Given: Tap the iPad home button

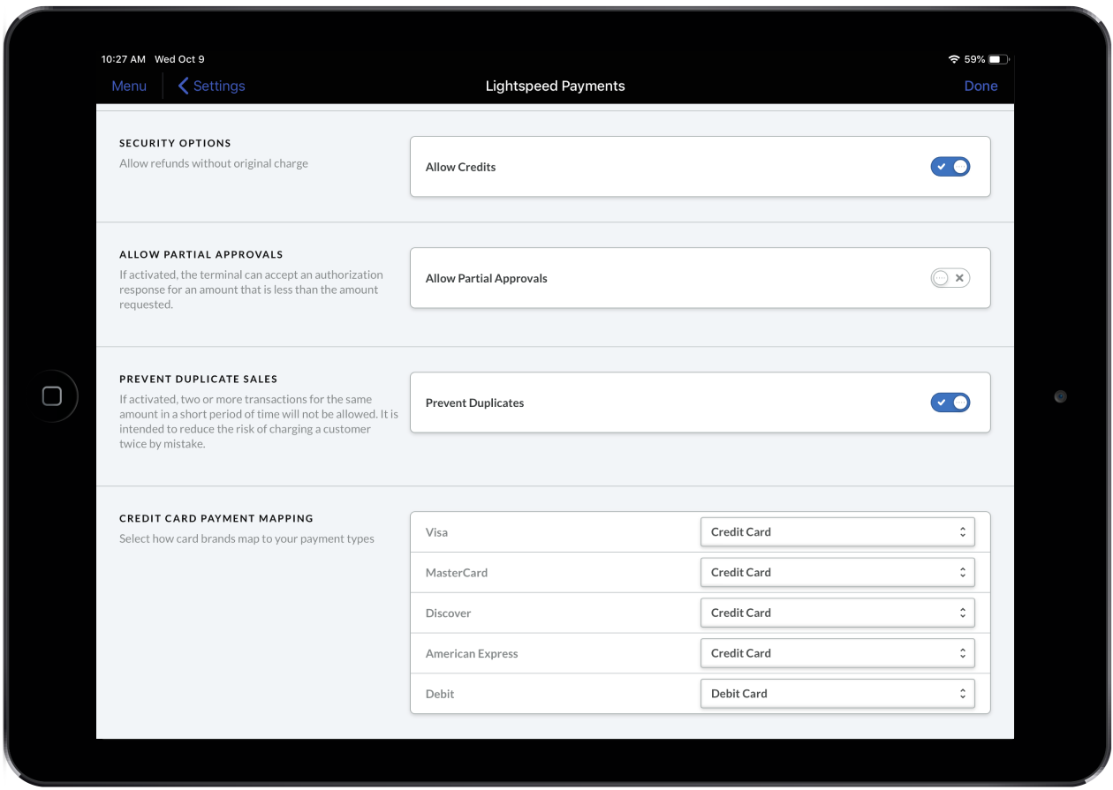Looking at the screenshot, I should tap(52, 396).
